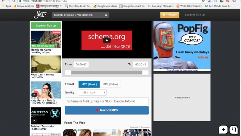This screenshot has height=136, width=241.
Task: Click the trim range slider track
Action: tap(107, 73)
